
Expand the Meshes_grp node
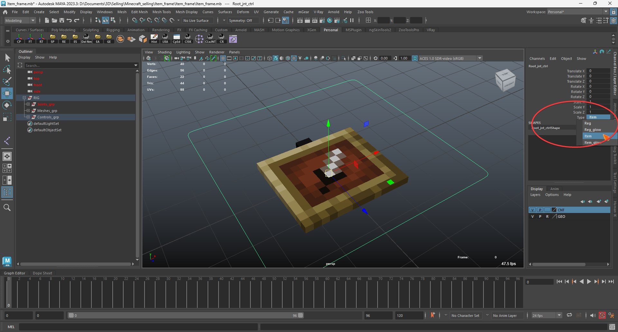click(28, 111)
